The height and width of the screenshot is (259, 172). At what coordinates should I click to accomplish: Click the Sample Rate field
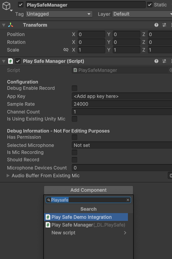coord(122,104)
